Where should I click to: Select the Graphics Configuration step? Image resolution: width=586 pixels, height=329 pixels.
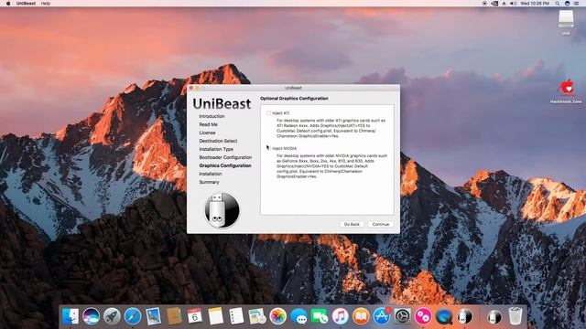click(x=225, y=165)
